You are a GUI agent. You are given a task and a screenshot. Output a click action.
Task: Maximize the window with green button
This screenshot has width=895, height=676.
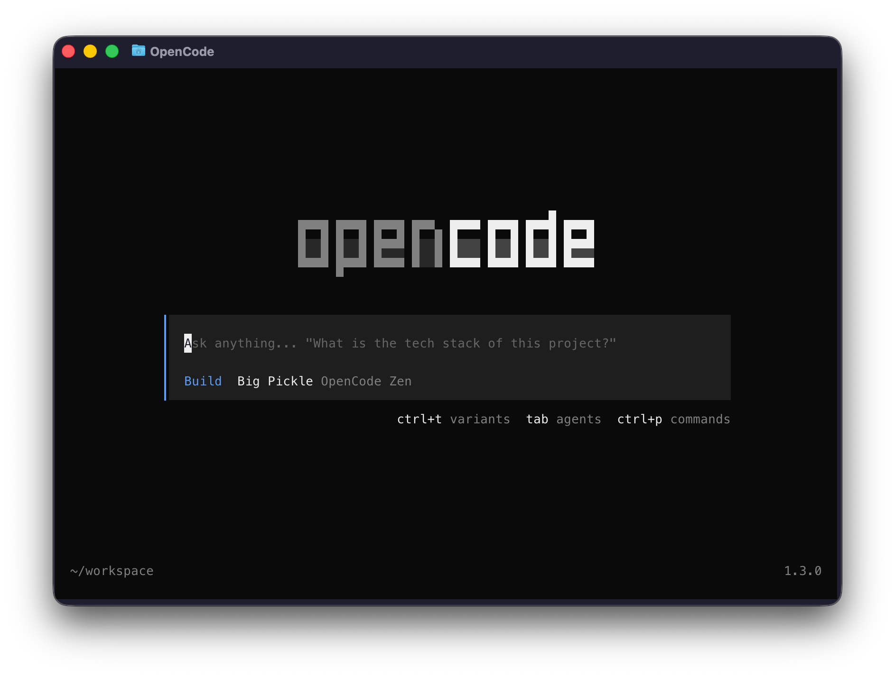(x=112, y=51)
